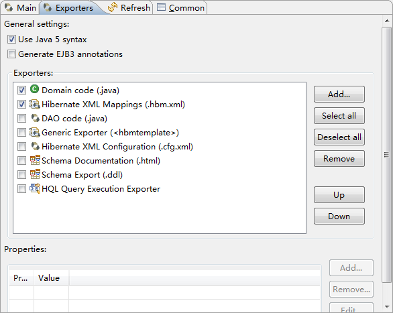Click the Deselect all button

click(339, 137)
